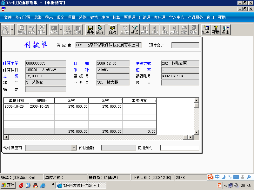Click the table's horizontal scroll left arrow
This screenshot has height=190, width=254.
(6, 137)
